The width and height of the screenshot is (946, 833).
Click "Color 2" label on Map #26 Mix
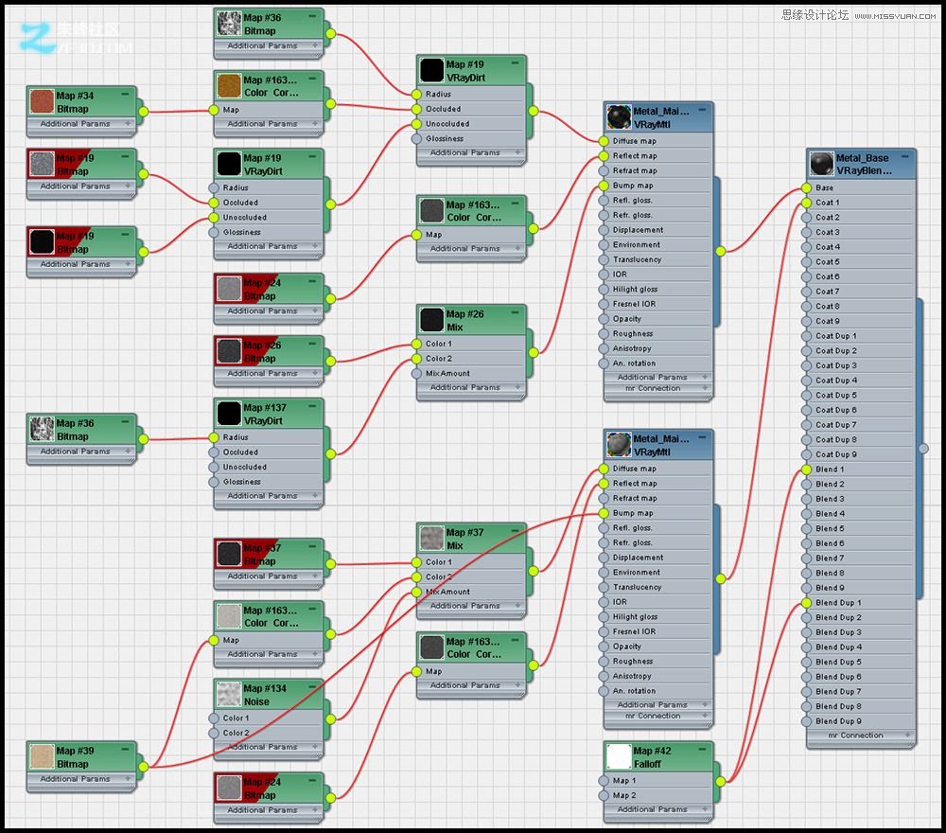click(439, 359)
